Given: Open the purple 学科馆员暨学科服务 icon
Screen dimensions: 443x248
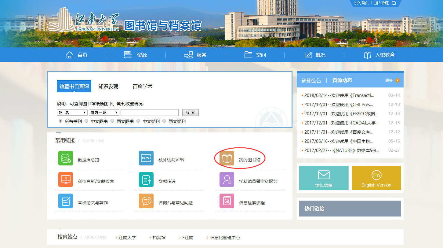Looking at the screenshot, I should [227, 180].
